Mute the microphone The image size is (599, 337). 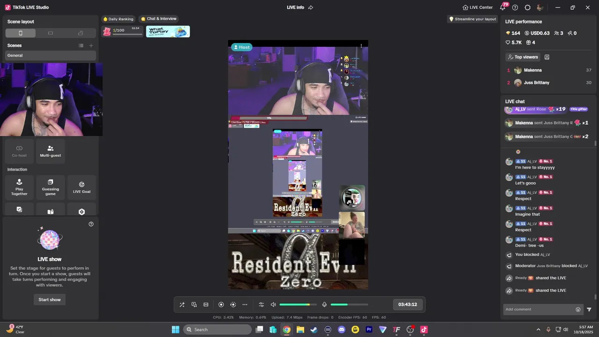click(324, 305)
